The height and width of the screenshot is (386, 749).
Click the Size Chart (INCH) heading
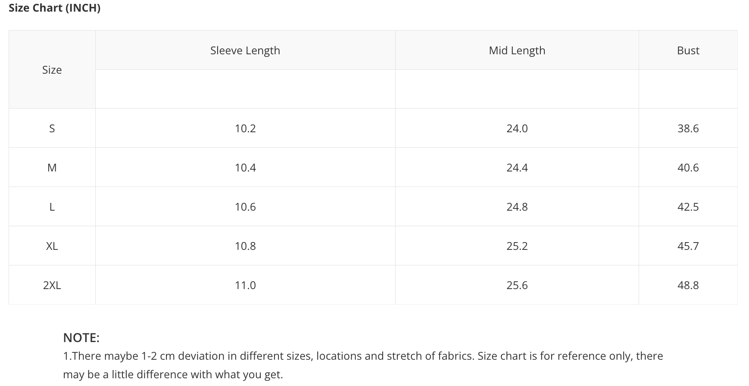(54, 8)
